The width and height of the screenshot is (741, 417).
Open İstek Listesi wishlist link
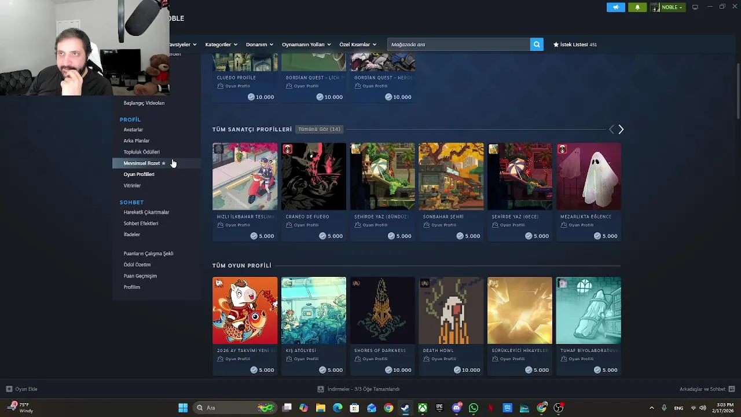click(575, 45)
